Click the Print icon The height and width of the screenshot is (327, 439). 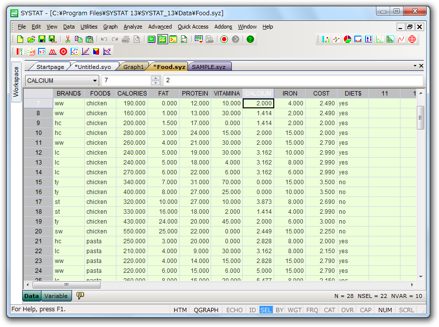126,39
